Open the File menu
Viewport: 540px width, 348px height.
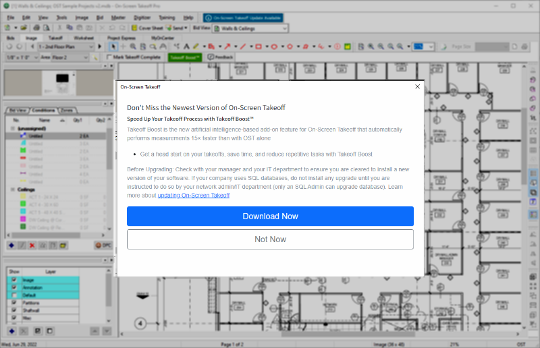11,18
